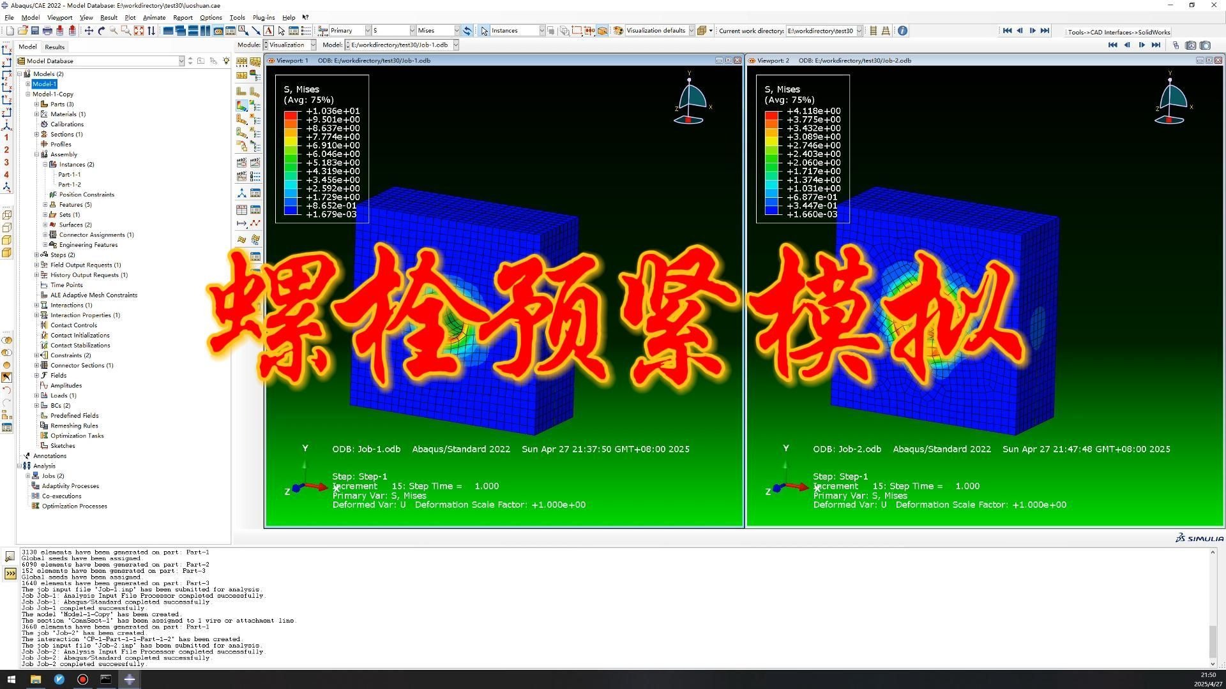This screenshot has height=689, width=1226.
Task: Click the Print icon
Action: coord(47,31)
